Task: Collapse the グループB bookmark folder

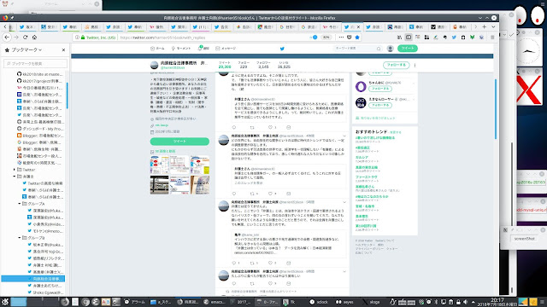Action: tap(20, 238)
